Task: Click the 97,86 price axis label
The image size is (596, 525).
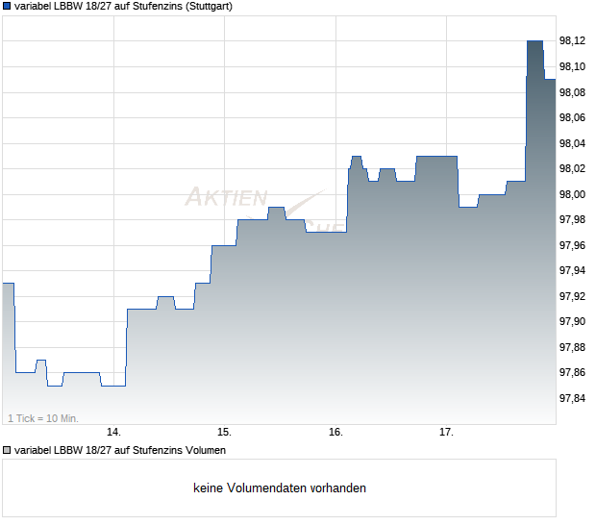Action: [x=572, y=372]
